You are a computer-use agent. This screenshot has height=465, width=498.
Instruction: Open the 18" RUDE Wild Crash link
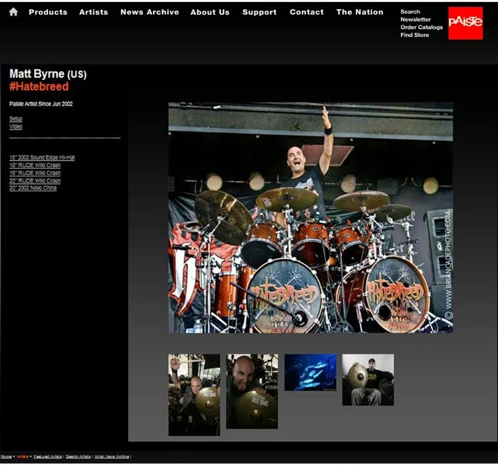35,165
